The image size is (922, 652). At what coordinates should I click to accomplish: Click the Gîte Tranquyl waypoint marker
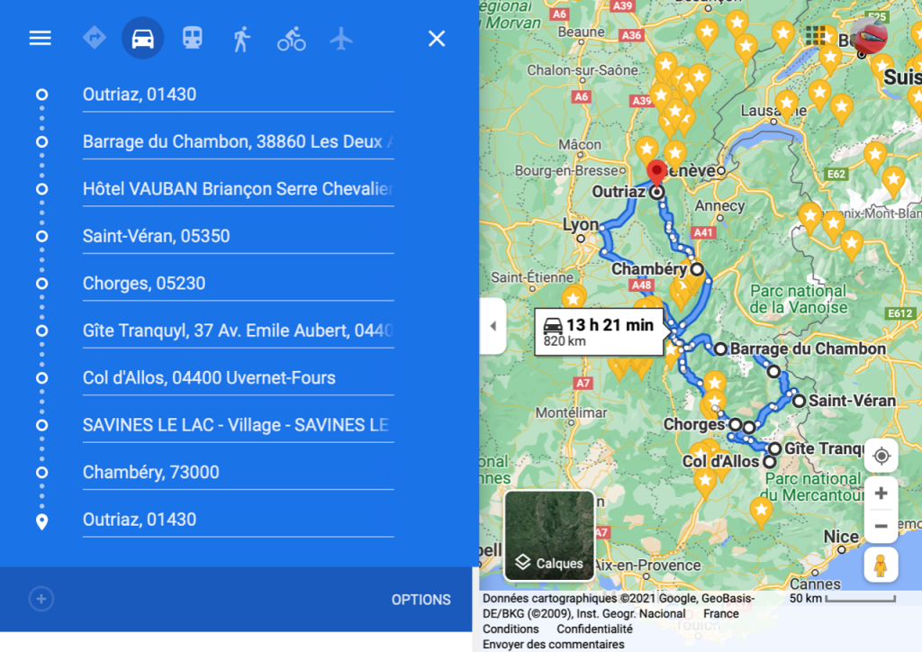point(775,448)
